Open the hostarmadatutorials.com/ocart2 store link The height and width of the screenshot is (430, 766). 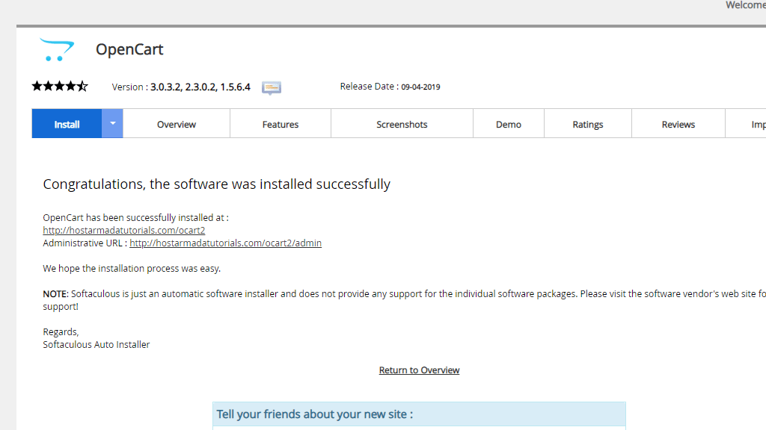[x=124, y=231]
